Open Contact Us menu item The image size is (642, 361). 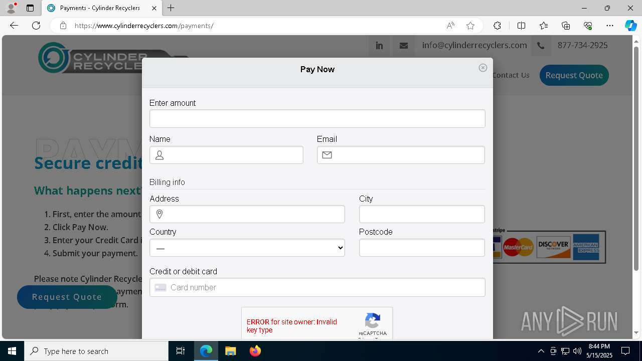[511, 75]
